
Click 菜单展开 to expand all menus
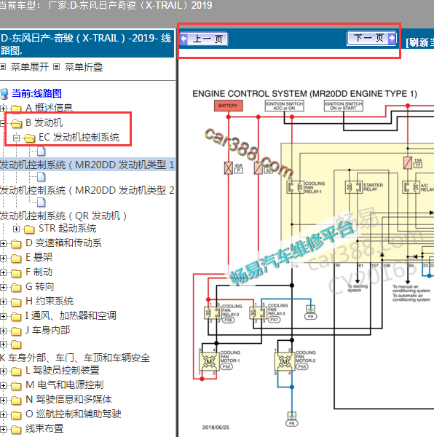click(x=30, y=67)
